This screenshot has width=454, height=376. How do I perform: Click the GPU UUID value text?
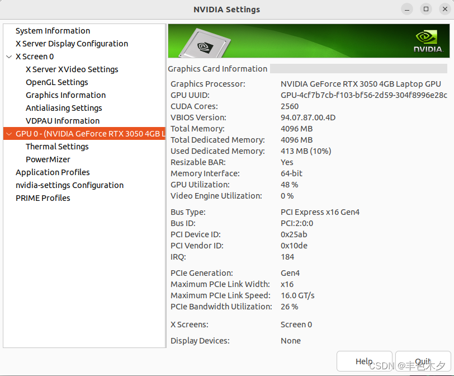click(363, 95)
